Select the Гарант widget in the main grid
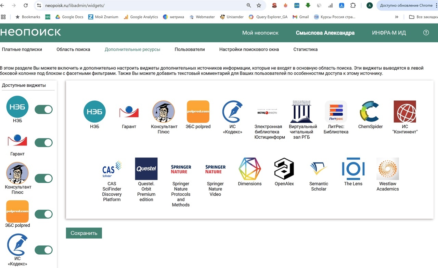438x268 pixels. [x=129, y=112]
